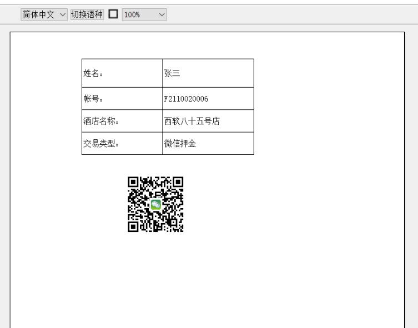Select the 交易类型： label cell
The width and height of the screenshot is (418, 328).
click(x=122, y=143)
